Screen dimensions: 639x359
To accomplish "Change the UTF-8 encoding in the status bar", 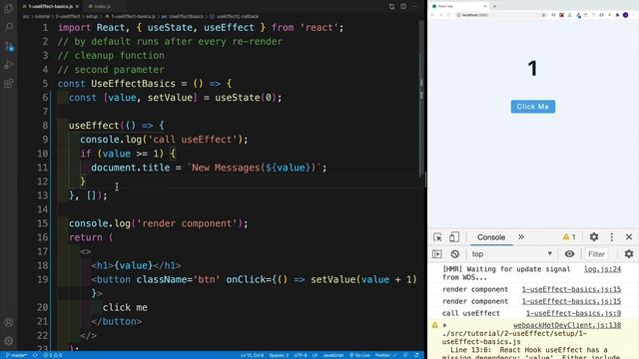I will click(301, 355).
